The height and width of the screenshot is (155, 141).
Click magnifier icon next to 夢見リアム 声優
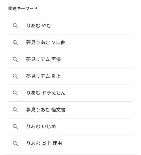[15, 59]
